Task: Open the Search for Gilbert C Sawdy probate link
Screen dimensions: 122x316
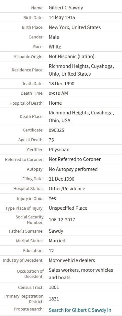Action: pos(80,310)
